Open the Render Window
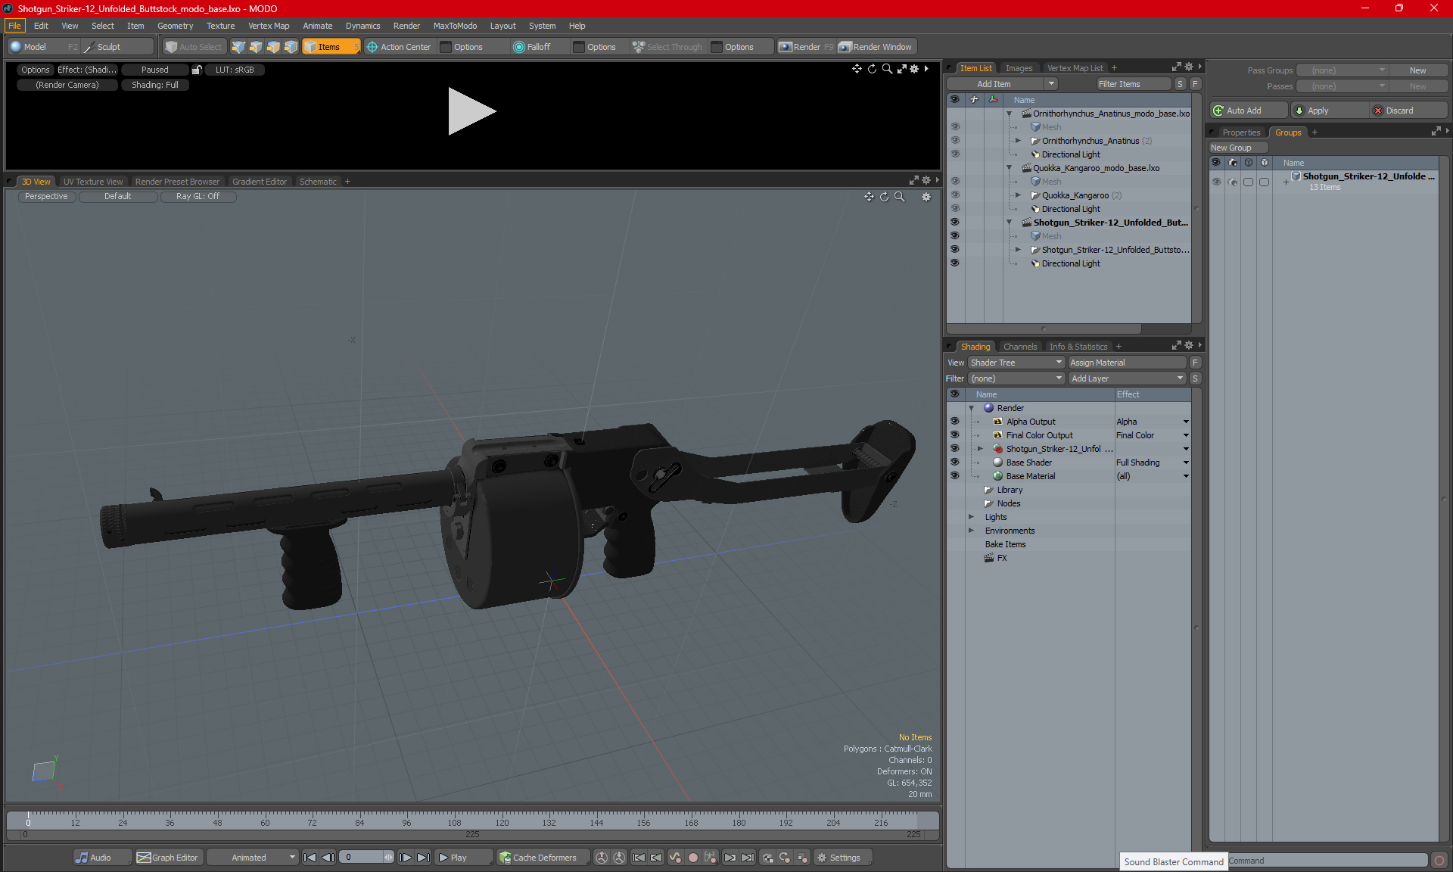This screenshot has width=1453, height=872. point(876,47)
